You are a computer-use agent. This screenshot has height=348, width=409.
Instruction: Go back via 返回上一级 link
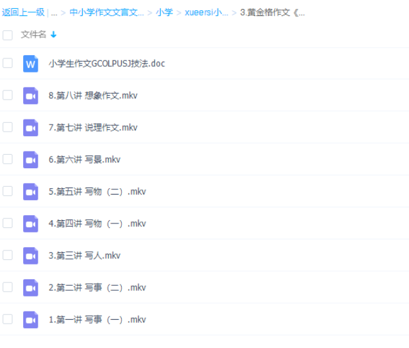(x=23, y=12)
